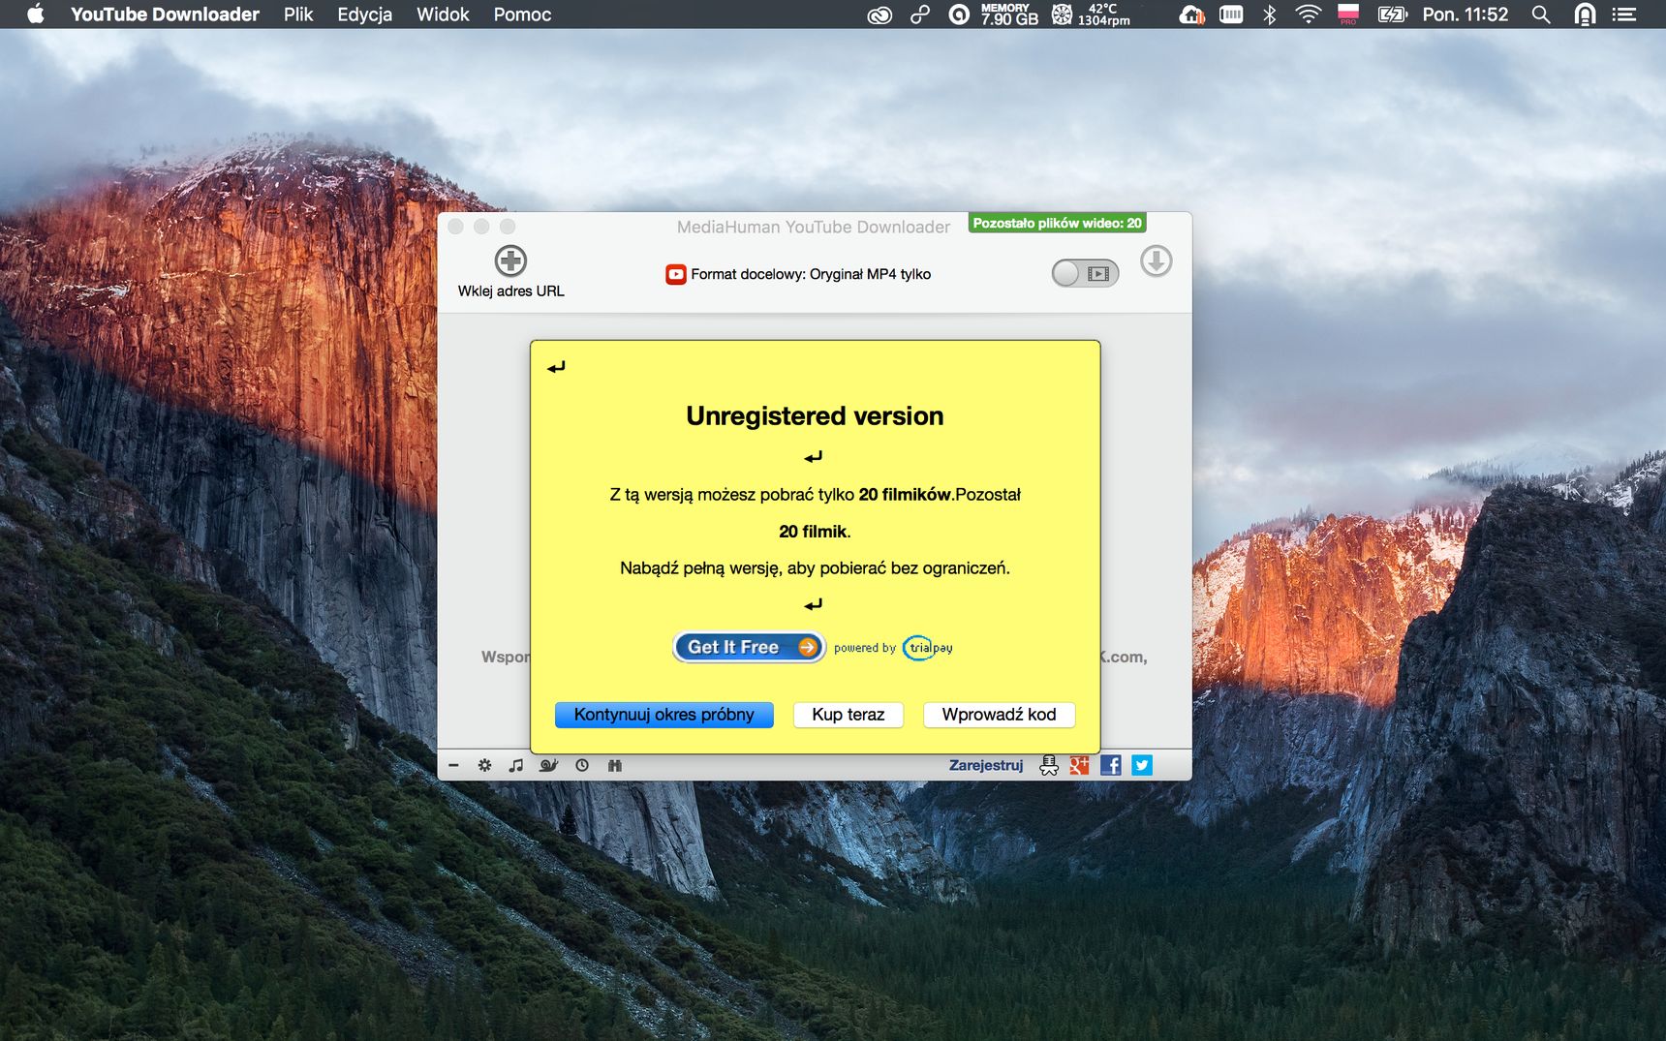Open the Edycja menu
The image size is (1666, 1041).
click(x=364, y=15)
